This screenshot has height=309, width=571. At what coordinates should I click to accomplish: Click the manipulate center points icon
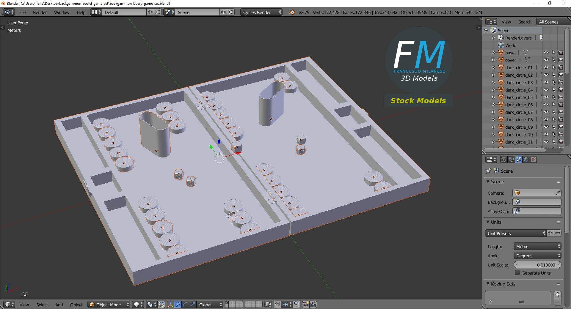pos(161,305)
